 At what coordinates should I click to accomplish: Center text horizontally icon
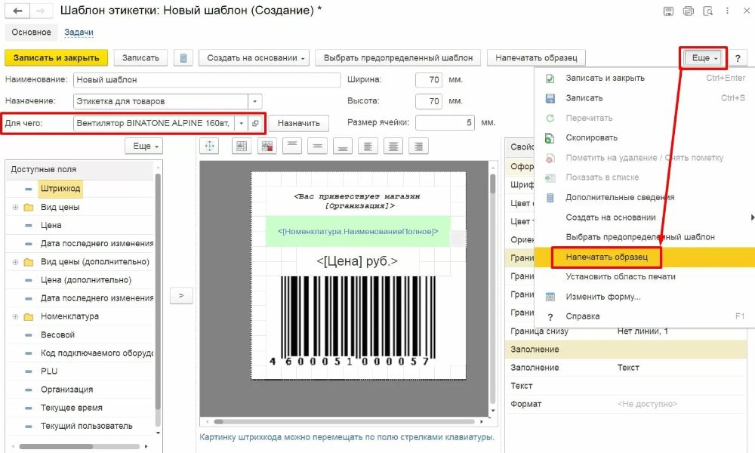coord(393,146)
